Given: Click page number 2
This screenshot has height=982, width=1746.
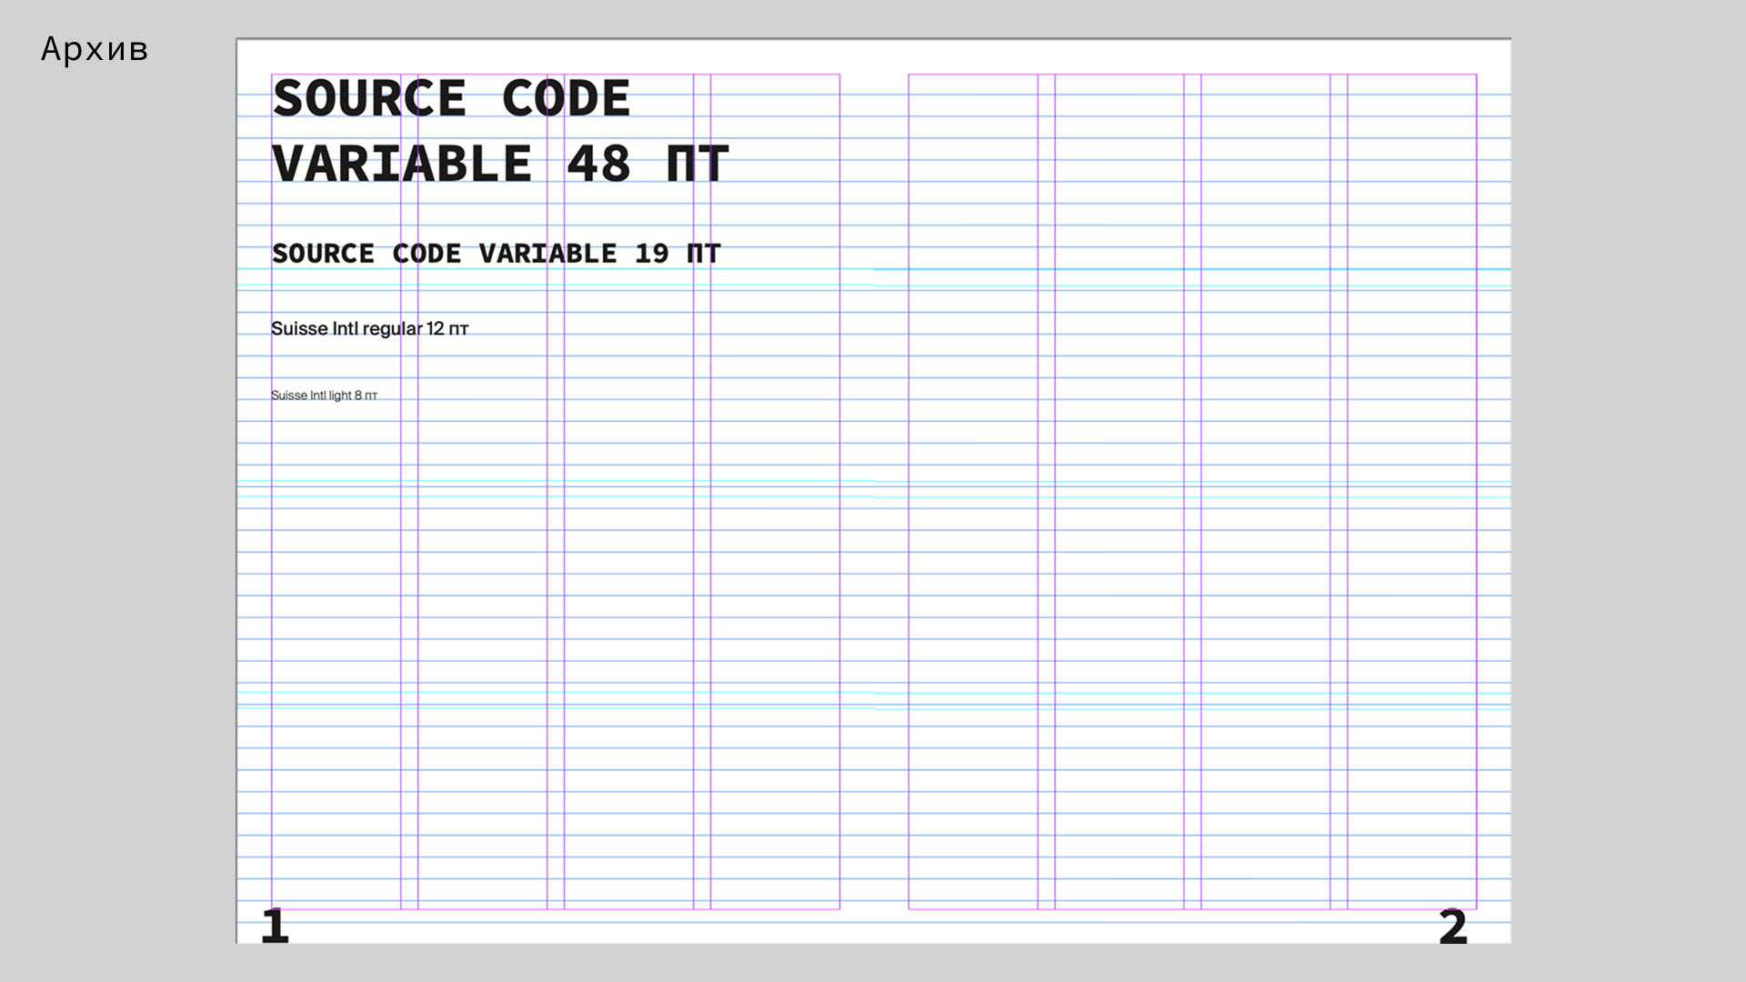Looking at the screenshot, I should tap(1452, 927).
